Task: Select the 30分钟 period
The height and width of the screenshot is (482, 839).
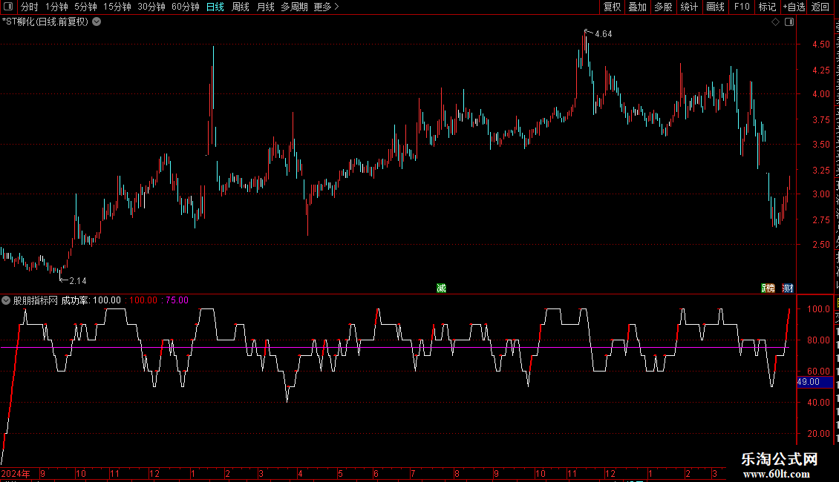Action: point(151,7)
